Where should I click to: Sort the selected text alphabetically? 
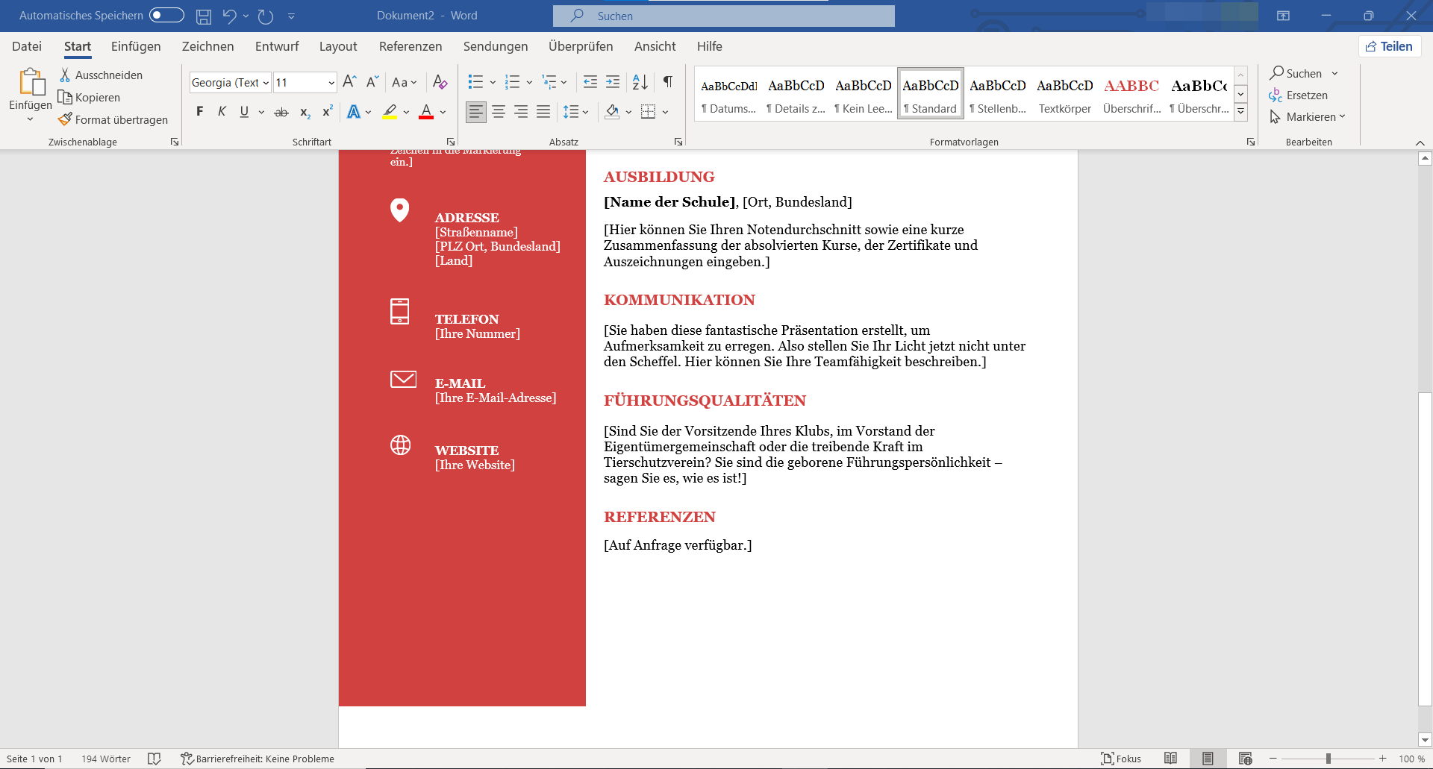(640, 82)
